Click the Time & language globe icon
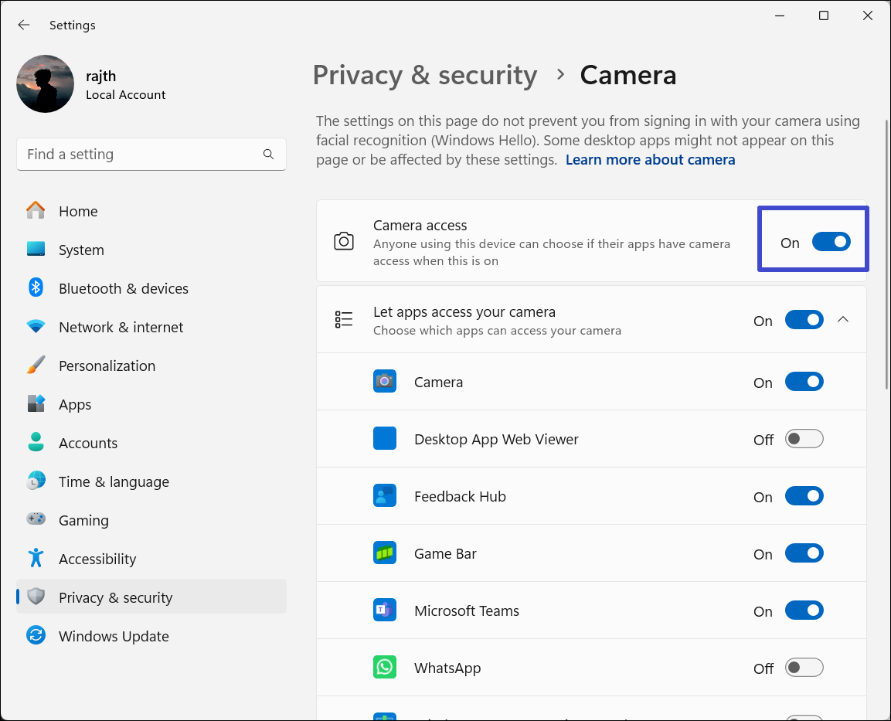Viewport: 891px width, 721px height. coord(36,481)
